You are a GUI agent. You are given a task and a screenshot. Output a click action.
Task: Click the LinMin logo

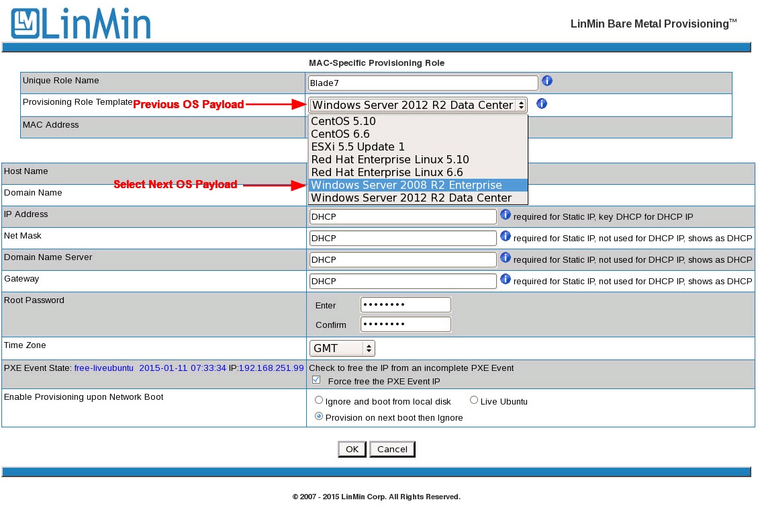click(x=81, y=24)
